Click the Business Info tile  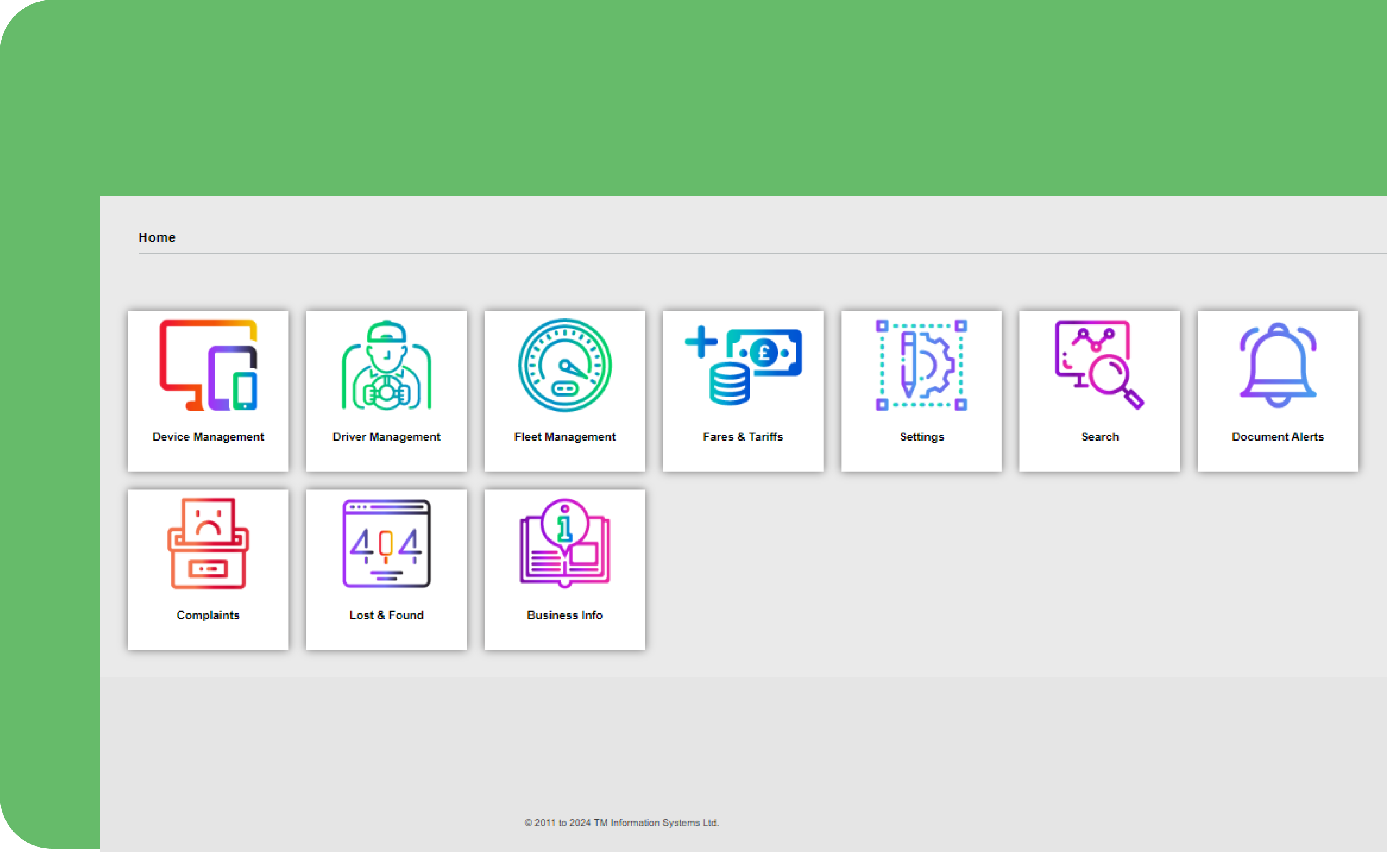(564, 569)
